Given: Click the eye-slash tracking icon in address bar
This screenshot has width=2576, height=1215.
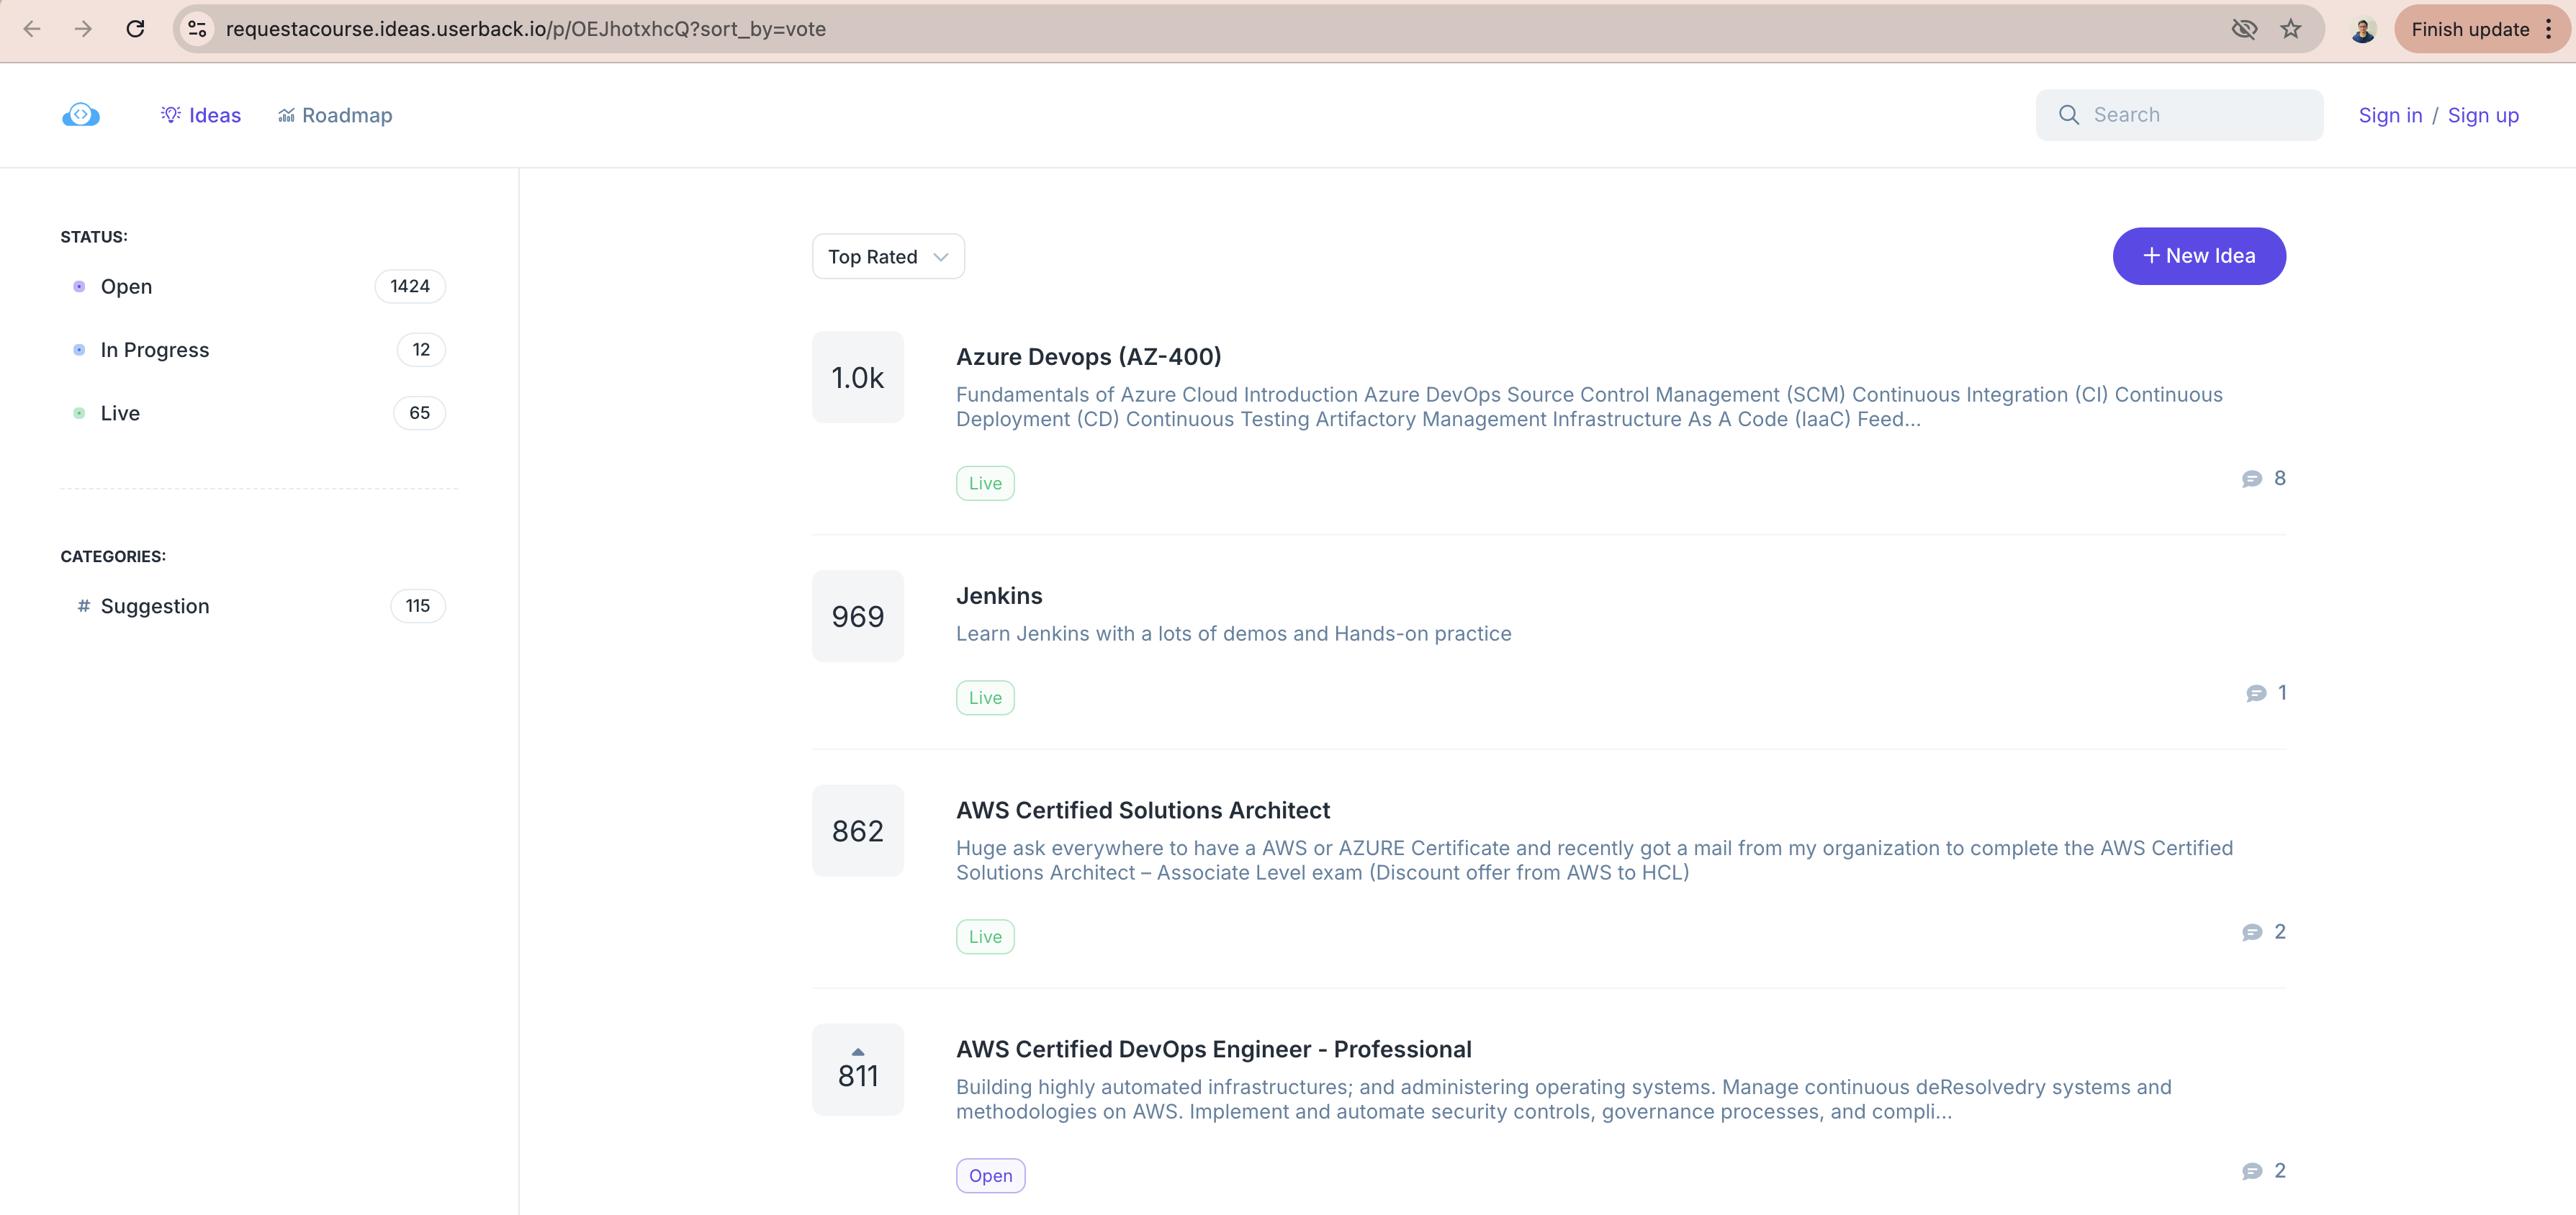Looking at the screenshot, I should point(2244,29).
